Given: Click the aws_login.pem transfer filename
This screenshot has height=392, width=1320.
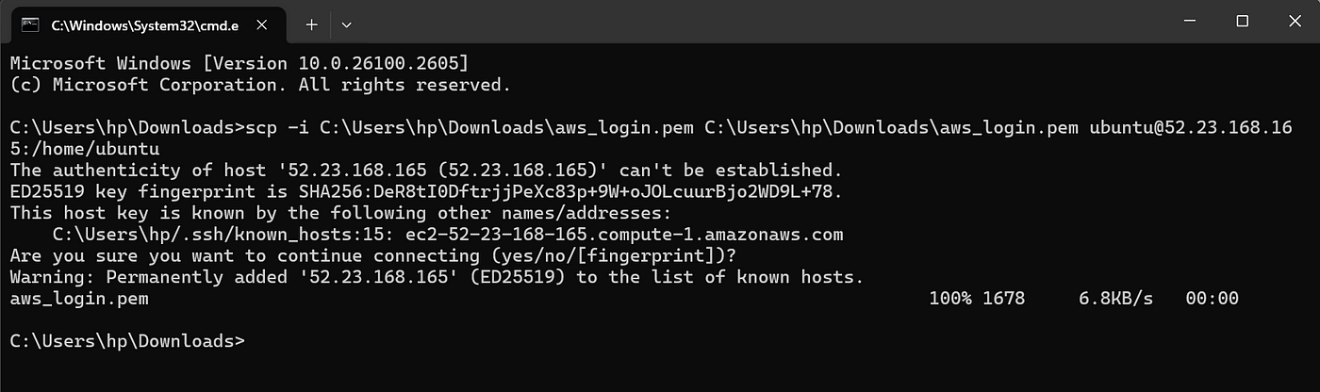Looking at the screenshot, I should point(79,299).
